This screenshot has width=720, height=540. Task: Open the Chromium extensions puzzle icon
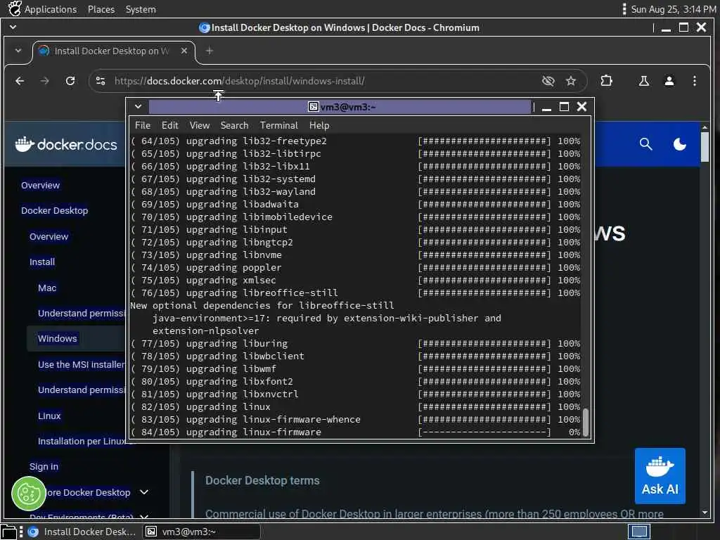pos(607,81)
